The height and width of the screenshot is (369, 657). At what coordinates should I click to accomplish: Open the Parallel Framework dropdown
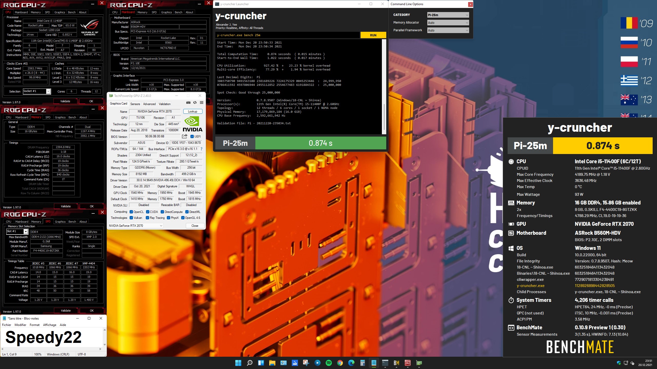pyautogui.click(x=448, y=30)
